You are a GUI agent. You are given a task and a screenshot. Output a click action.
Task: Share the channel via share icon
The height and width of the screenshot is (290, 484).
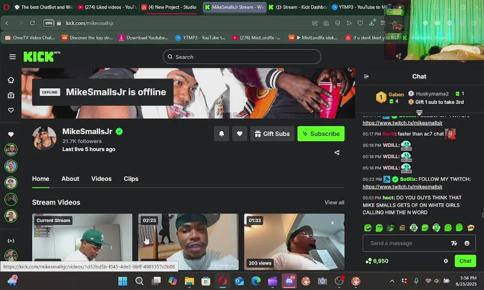337,153
